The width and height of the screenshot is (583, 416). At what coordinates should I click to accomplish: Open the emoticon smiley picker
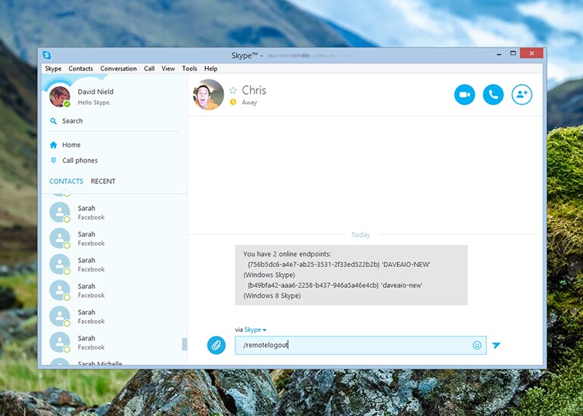pyautogui.click(x=477, y=345)
